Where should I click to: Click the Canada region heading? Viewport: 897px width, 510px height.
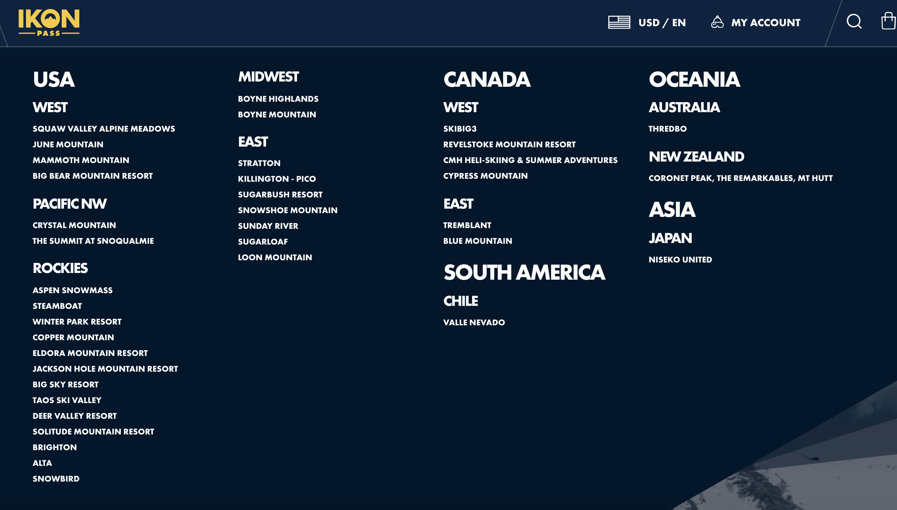[487, 80]
